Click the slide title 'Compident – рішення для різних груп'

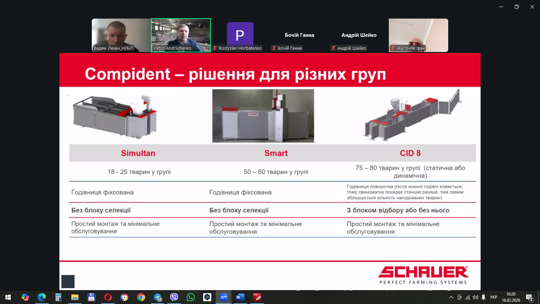pyautogui.click(x=235, y=74)
